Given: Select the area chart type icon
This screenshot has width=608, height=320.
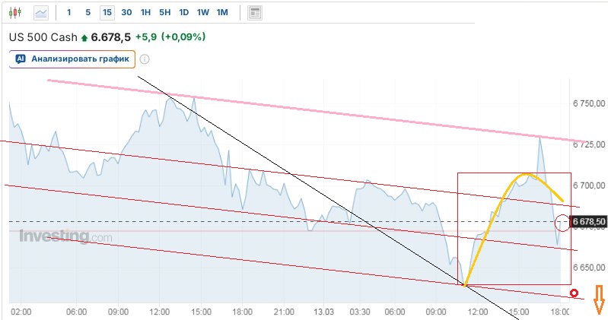Looking at the screenshot, I should [41, 12].
